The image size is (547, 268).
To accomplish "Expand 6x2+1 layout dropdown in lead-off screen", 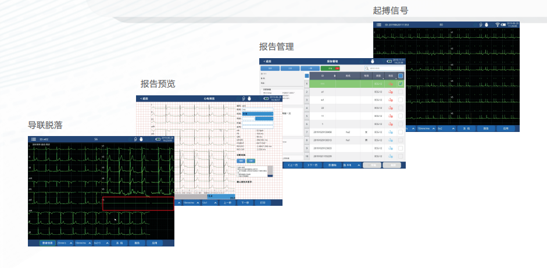I will pos(100,242).
